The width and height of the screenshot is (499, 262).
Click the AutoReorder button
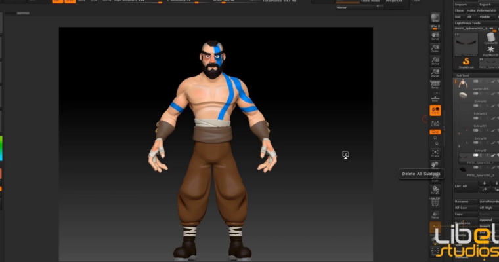[488, 202]
